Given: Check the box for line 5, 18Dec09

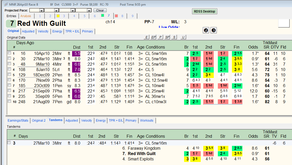Looking at the screenshot, I should pyautogui.click(x=9, y=74).
